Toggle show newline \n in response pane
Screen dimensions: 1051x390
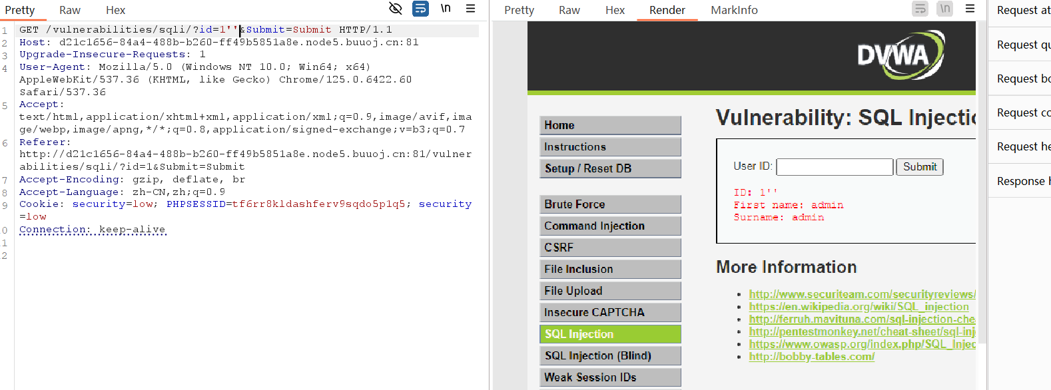[x=945, y=9]
